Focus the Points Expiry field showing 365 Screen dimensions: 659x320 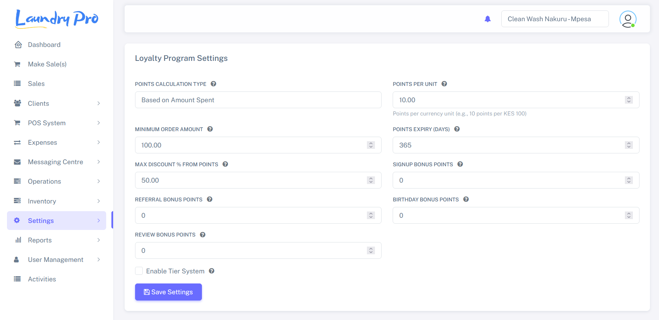pyautogui.click(x=516, y=145)
